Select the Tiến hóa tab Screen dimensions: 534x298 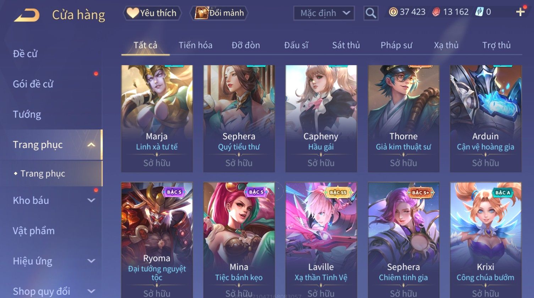[196, 45]
